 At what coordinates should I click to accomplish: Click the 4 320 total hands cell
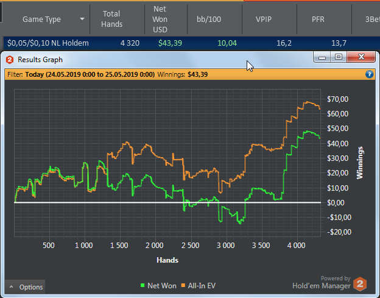tap(130, 43)
